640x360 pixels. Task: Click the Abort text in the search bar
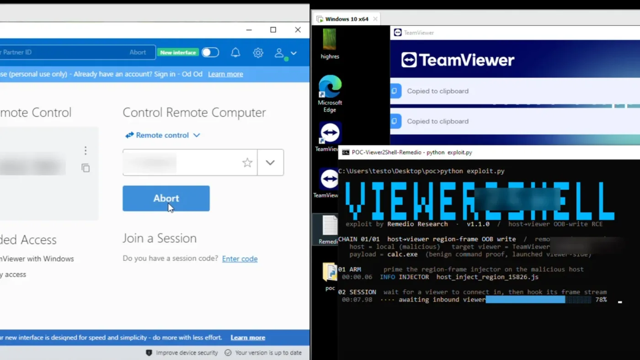pos(138,52)
